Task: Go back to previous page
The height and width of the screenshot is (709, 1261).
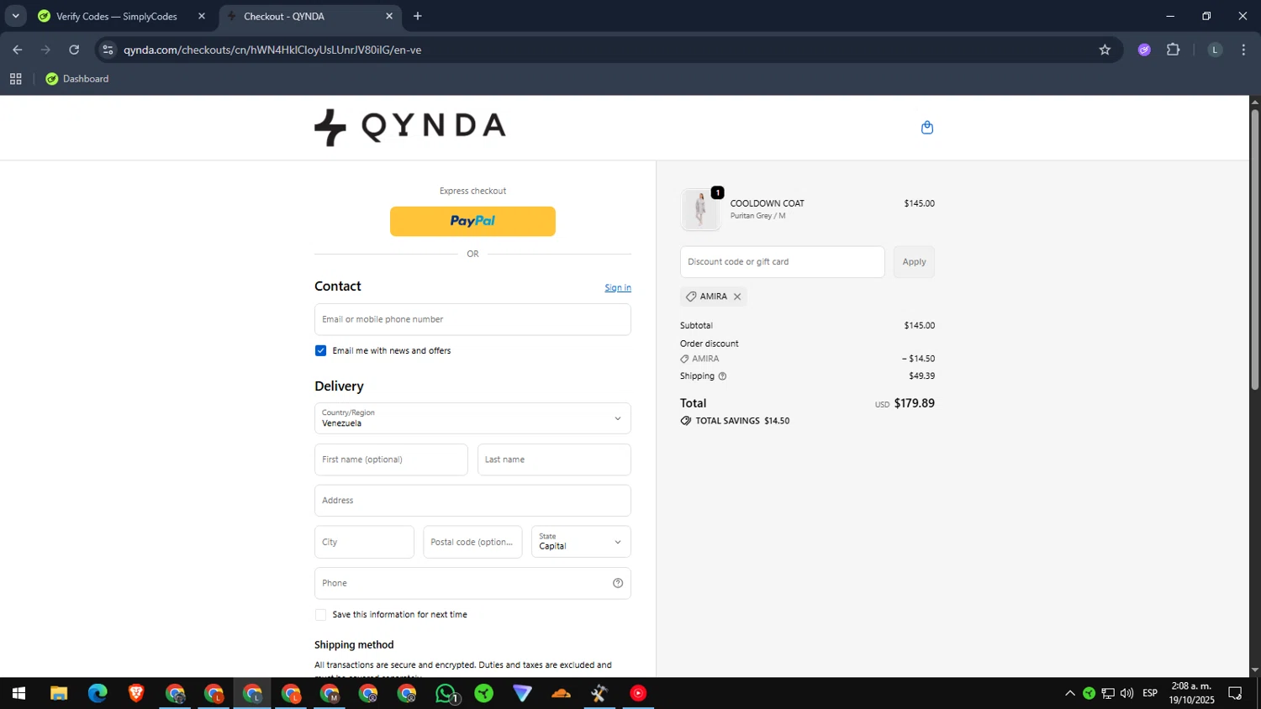Action: pos(18,50)
